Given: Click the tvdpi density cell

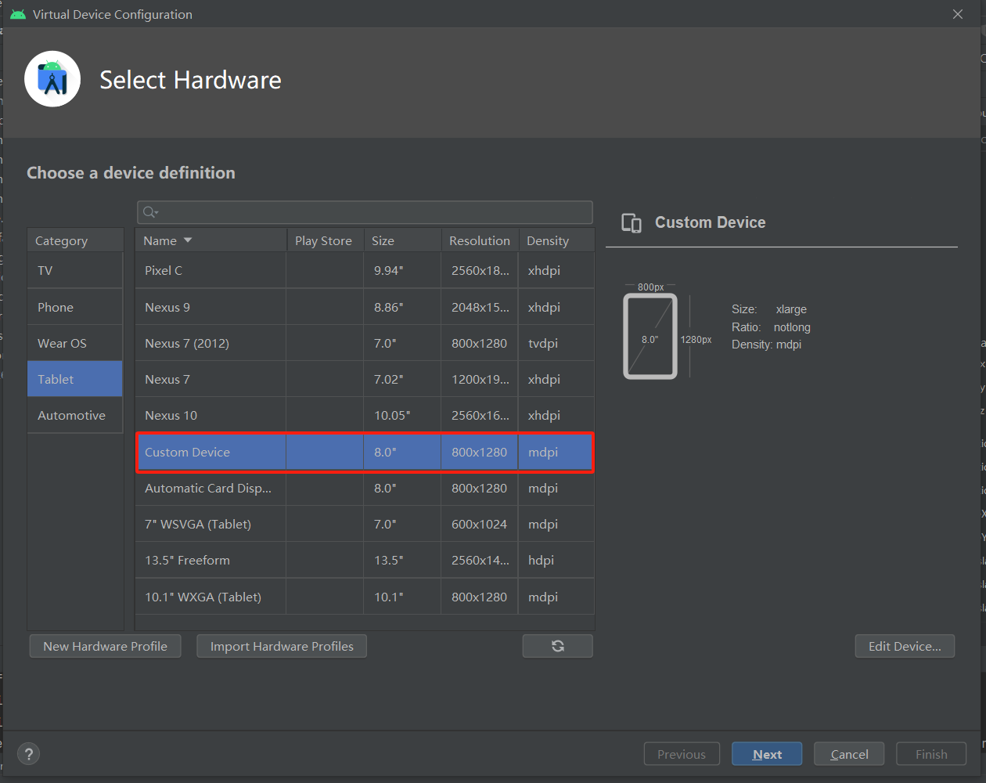Looking at the screenshot, I should [556, 343].
